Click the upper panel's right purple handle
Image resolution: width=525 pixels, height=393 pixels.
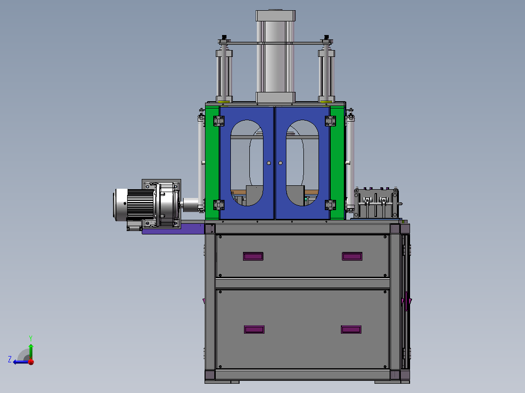click(352, 256)
